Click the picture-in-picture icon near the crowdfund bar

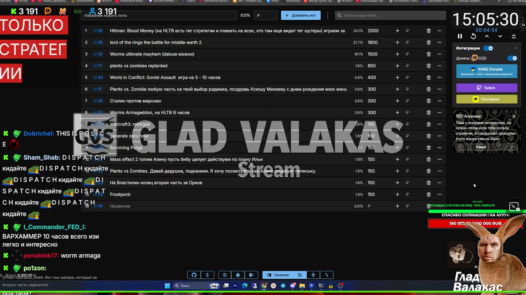click(514, 207)
